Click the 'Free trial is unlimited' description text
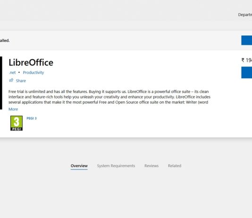The height and width of the screenshot is (218, 252). 109,97
